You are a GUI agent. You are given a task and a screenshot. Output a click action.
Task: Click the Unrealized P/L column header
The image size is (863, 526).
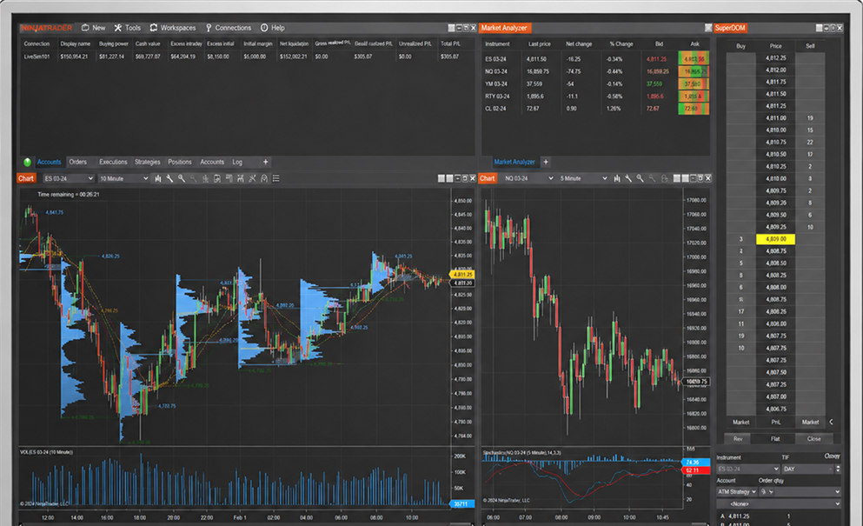415,43
